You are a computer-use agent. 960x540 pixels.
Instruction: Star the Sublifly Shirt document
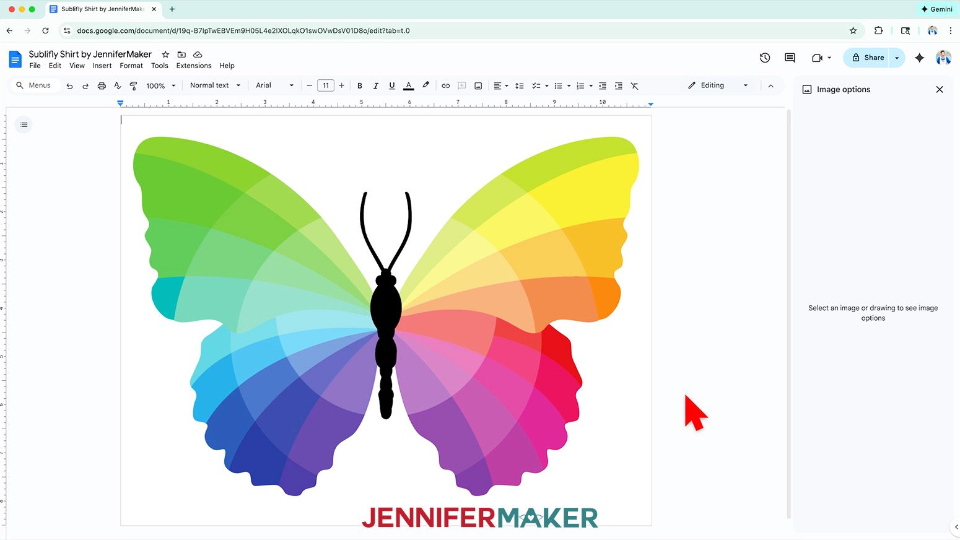165,54
